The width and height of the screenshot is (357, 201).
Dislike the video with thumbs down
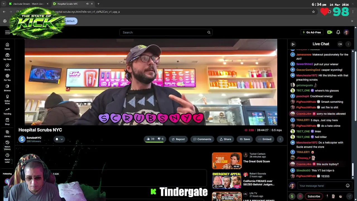click(161, 139)
